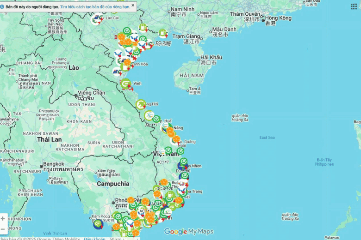Close the user-created map info banner
The width and height of the screenshot is (361, 240).
pos(133,5)
